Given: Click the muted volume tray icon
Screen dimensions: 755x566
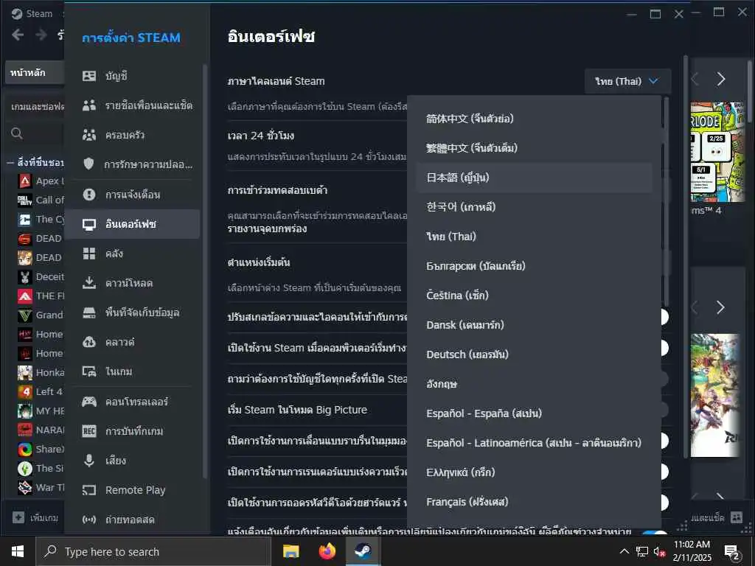Looking at the screenshot, I should pos(658,552).
